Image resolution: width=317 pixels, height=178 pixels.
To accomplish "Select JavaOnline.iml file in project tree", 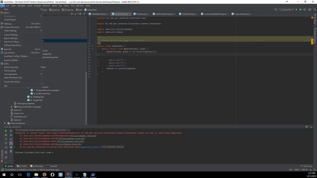I will (x=20, y=117).
